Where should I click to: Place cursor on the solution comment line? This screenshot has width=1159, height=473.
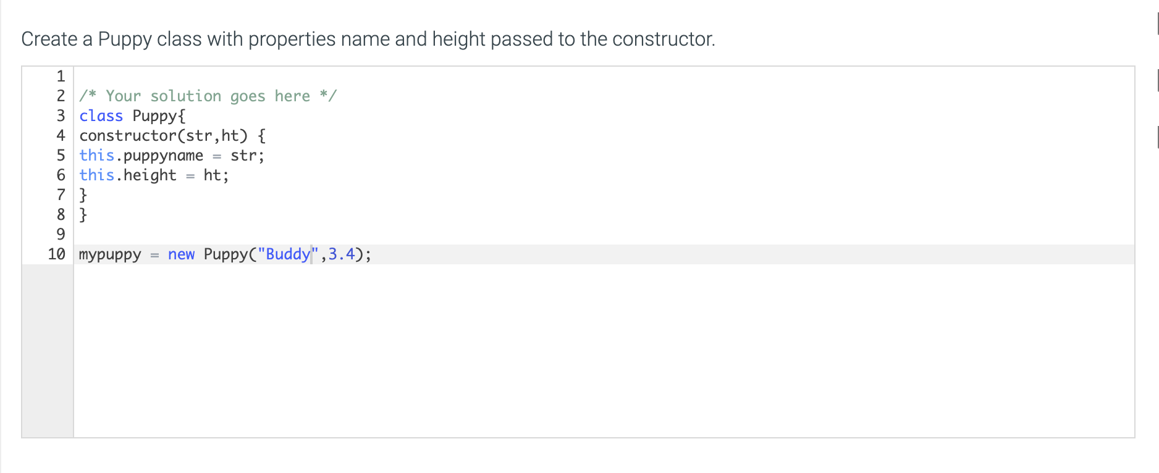pos(208,96)
